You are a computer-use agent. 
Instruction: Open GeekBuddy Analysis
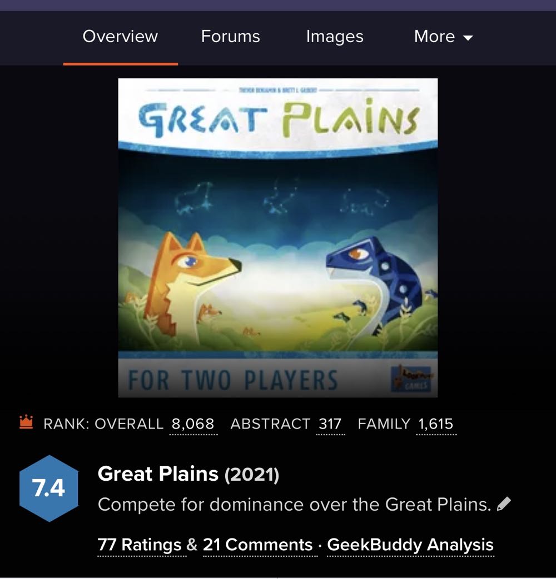point(410,545)
